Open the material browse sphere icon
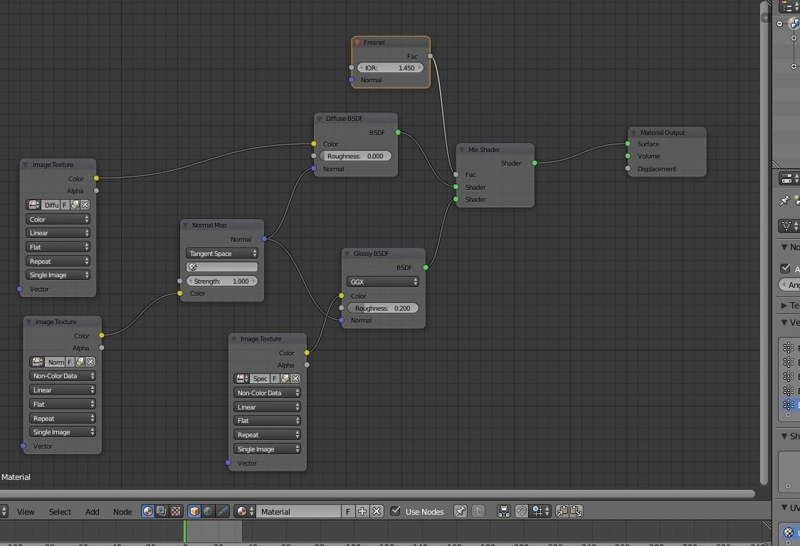The width and height of the screenshot is (800, 546). click(x=245, y=511)
